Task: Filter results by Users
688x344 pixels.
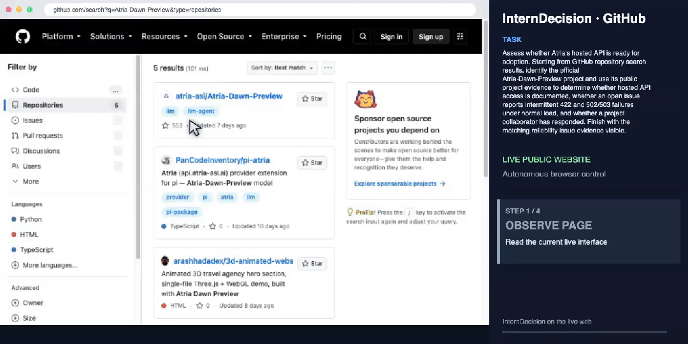Action: tap(65, 166)
